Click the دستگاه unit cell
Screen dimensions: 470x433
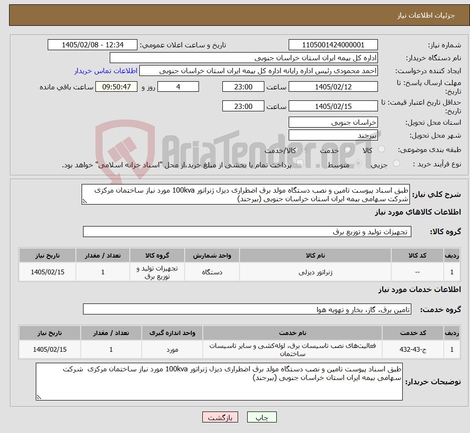click(212, 272)
